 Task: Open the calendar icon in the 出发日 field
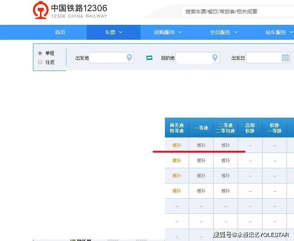(285, 58)
